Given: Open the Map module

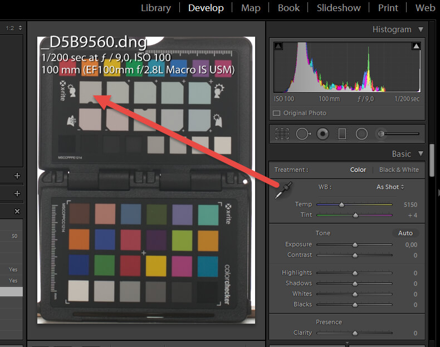Looking at the screenshot, I should [x=251, y=8].
